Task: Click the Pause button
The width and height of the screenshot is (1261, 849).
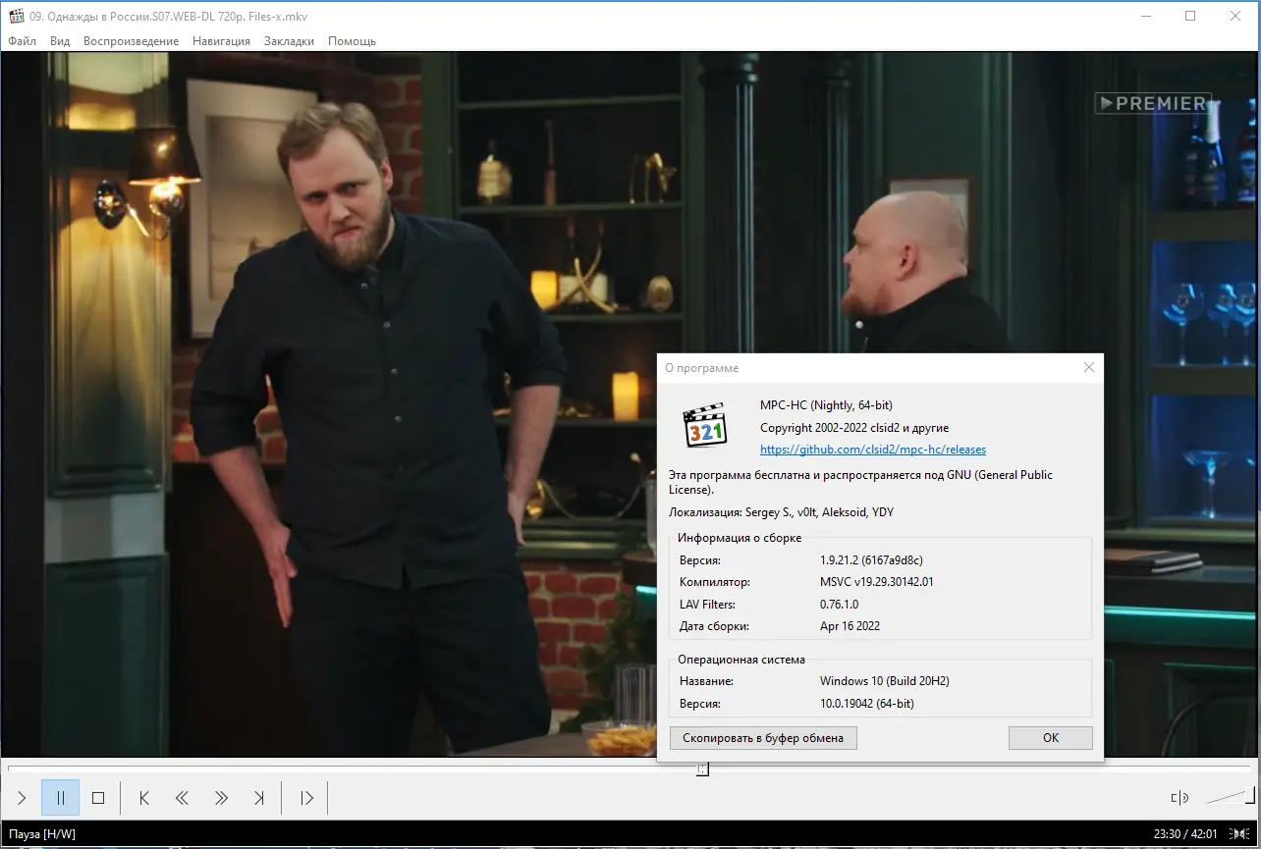Action: [x=60, y=798]
